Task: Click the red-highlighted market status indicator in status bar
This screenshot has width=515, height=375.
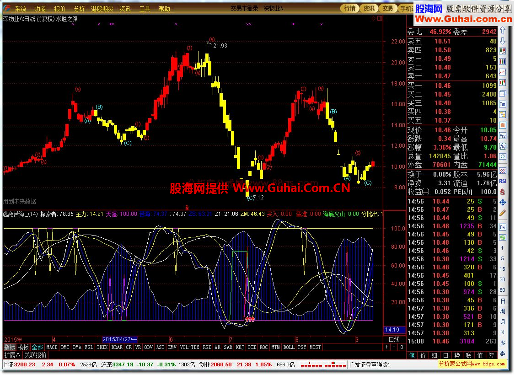Action: tap(323, 364)
